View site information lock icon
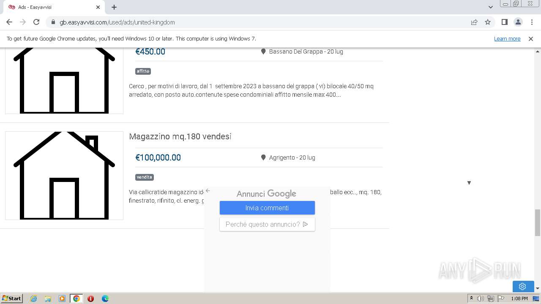The image size is (541, 304). pyautogui.click(x=53, y=22)
